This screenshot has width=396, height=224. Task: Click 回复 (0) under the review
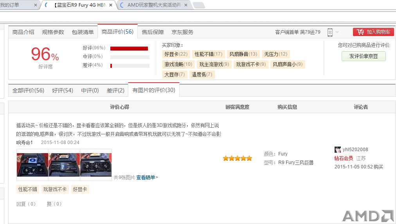[26, 204]
